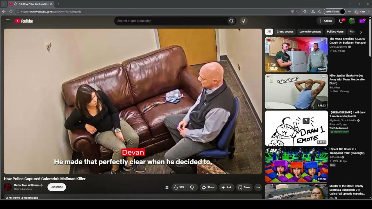Go back with browser back arrow
Screen dimensions: 372x209
[4, 12]
